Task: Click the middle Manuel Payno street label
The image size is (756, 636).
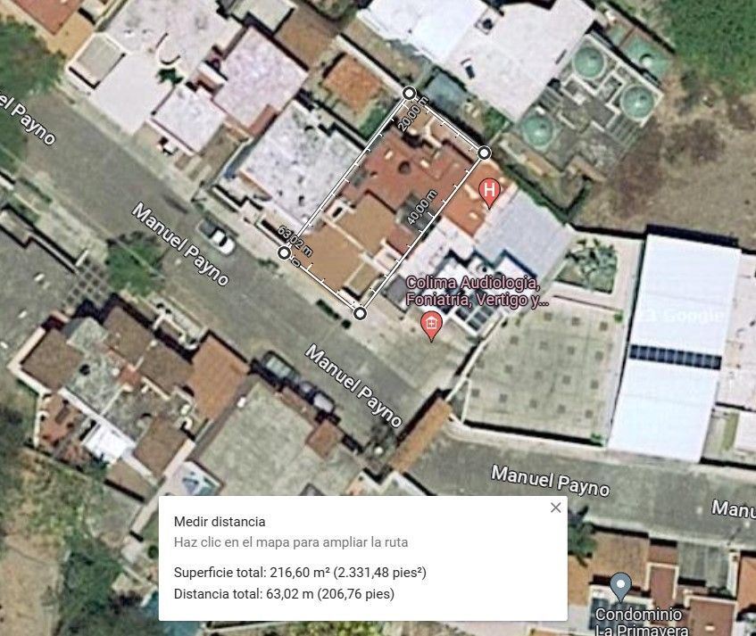Action: point(353,385)
